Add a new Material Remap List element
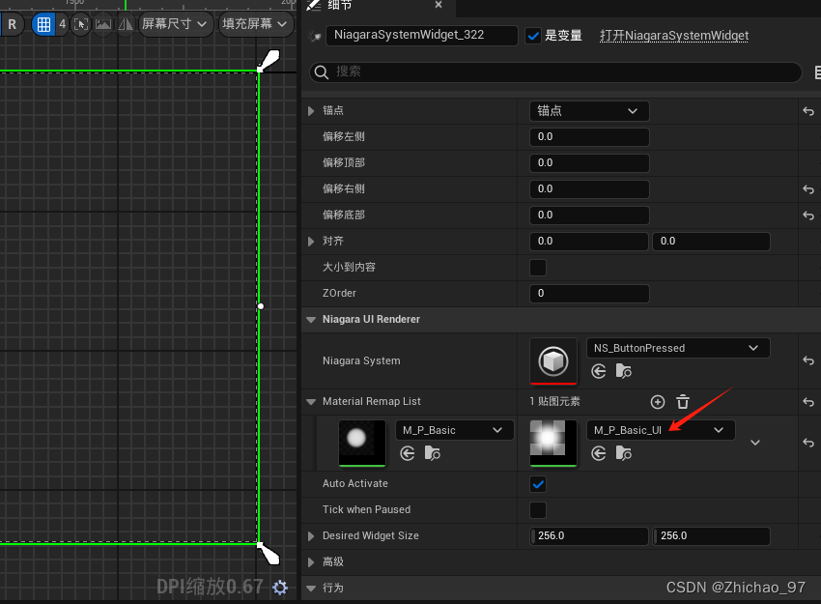 tap(658, 402)
